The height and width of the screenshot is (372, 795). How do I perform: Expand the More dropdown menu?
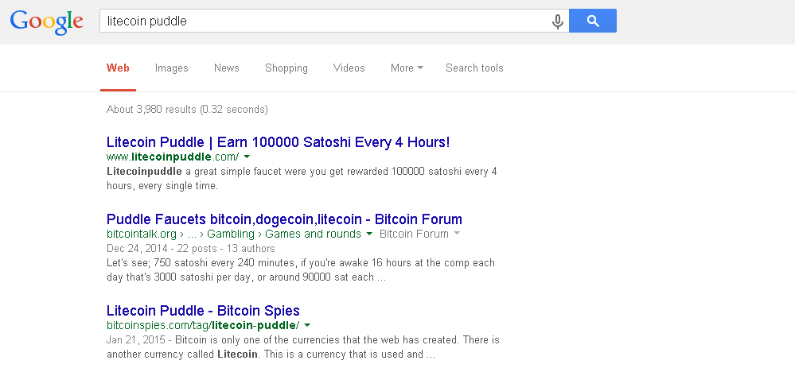click(407, 68)
